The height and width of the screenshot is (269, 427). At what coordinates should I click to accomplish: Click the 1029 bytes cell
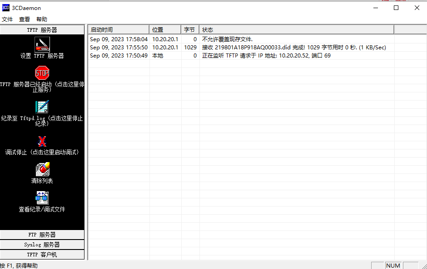[x=190, y=48]
